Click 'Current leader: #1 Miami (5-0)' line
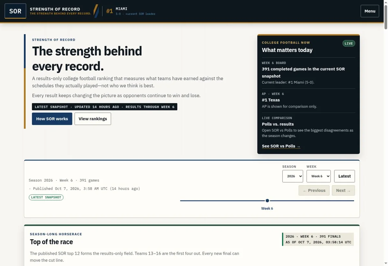388x266 pixels. point(288,82)
